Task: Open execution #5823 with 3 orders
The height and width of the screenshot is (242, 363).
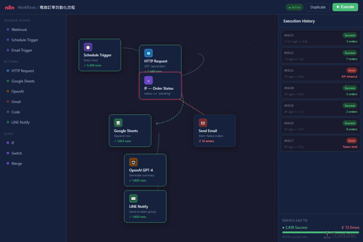Action: point(321,38)
